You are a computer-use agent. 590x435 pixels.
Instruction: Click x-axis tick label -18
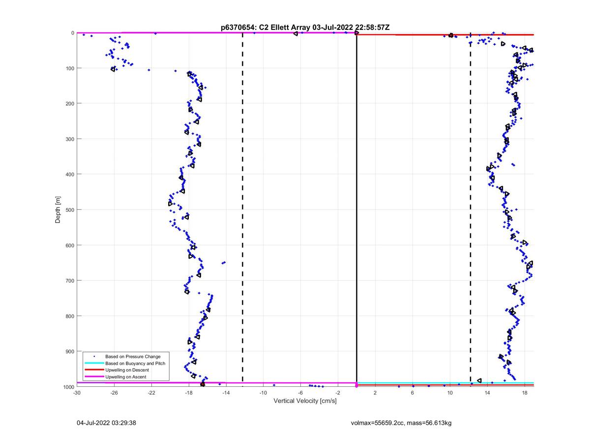189,393
